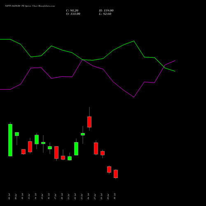The width and height of the screenshot is (206, 206).
Task: Click the NIFTY 24250.00 PE Option chart title
Action: pos(30,6)
